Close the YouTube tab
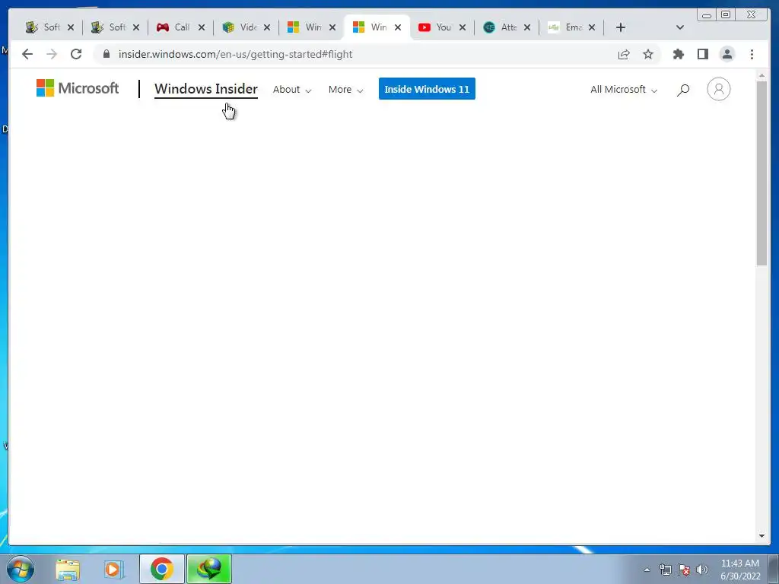The width and height of the screenshot is (779, 584). (463, 28)
